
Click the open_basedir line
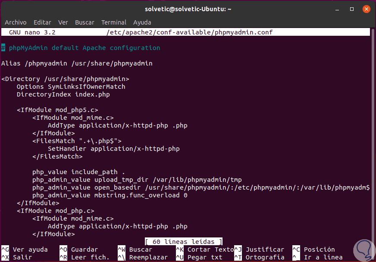(201, 187)
